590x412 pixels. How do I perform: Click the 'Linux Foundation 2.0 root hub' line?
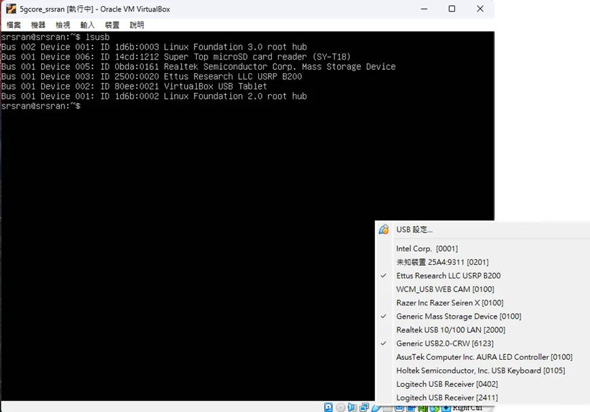click(154, 96)
